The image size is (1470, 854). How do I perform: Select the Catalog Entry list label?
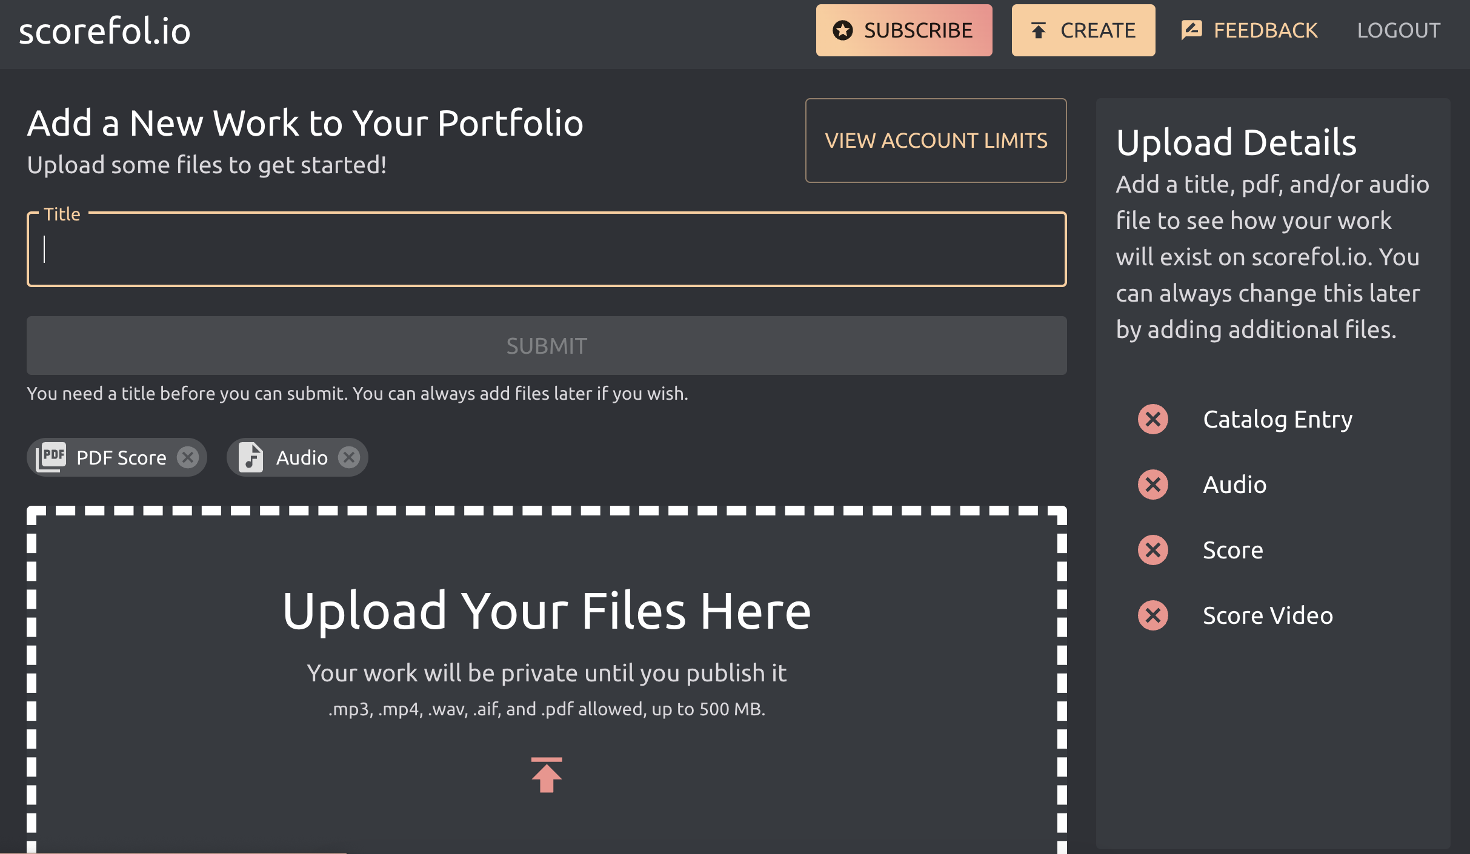coord(1277,419)
